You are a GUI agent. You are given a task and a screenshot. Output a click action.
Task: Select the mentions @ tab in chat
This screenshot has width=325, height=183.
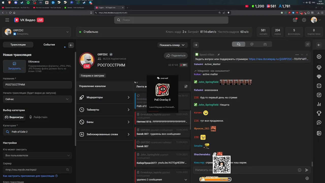(x=252, y=44)
